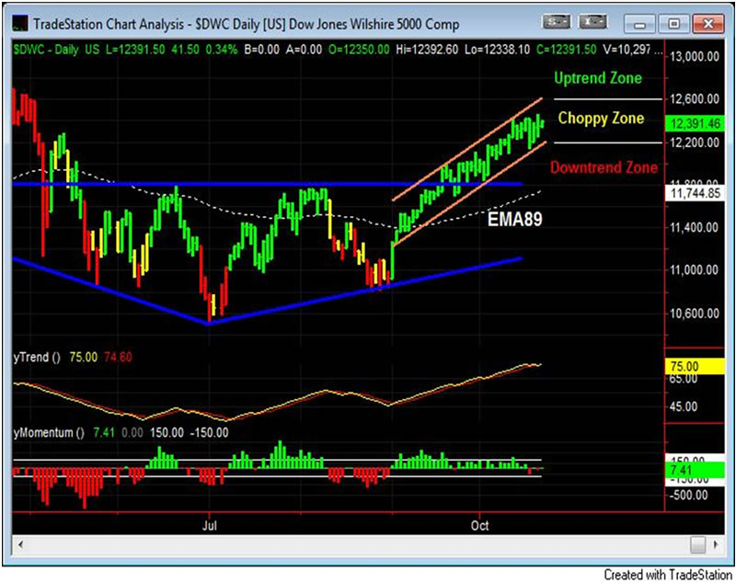Select the 'Choppy Zone' text label

coord(601,119)
